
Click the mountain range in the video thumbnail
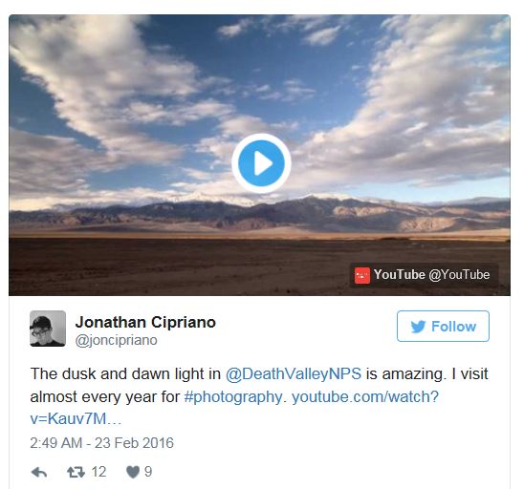(259, 214)
